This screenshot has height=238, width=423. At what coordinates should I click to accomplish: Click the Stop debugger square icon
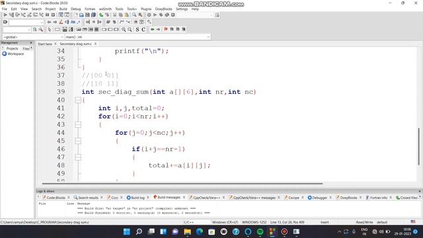pyautogui.click(x=53, y=15)
